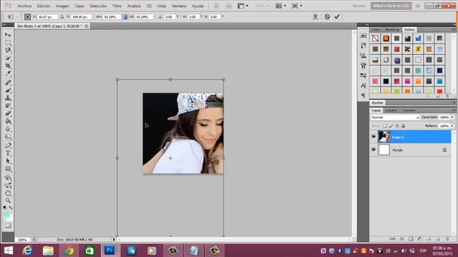The image size is (458, 257).
Task: Hide the Fondo layer
Action: tap(374, 150)
